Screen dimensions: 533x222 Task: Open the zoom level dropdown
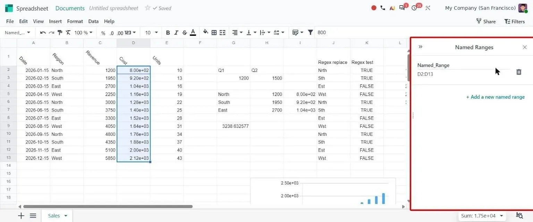[84, 33]
